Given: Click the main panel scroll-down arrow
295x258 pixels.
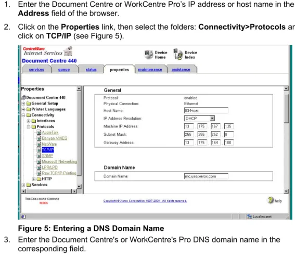Looking at the screenshot, I should 286,191.
